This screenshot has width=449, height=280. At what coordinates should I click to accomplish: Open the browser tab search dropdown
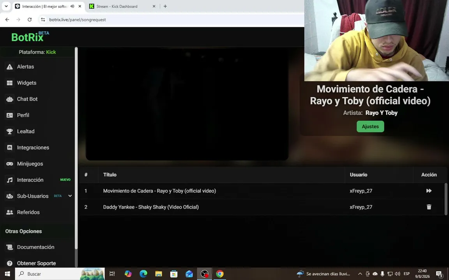6,6
